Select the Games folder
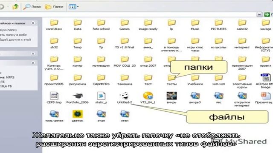 (x=125, y=25)
